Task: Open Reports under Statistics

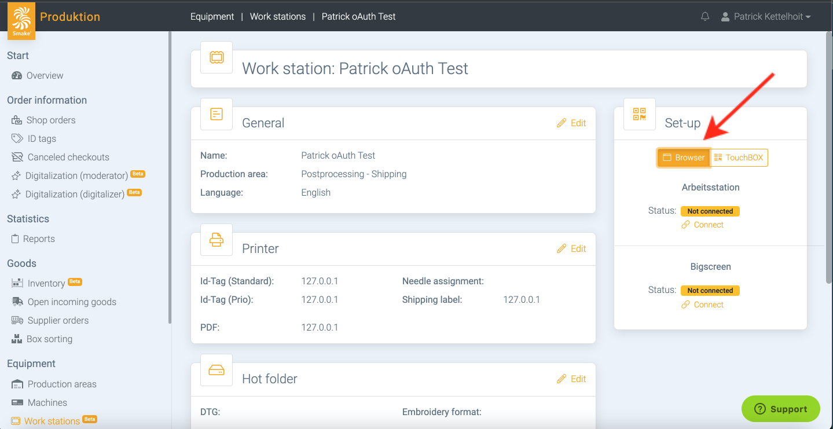Action: (39, 239)
